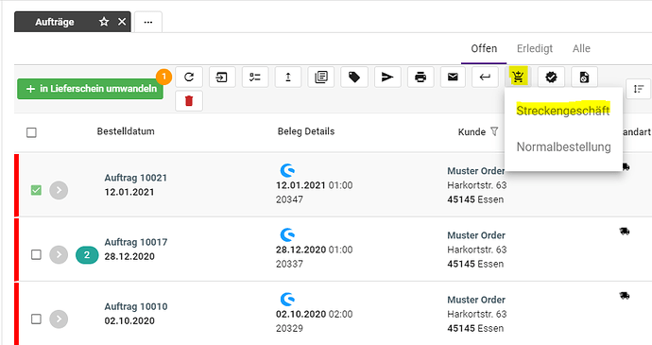Click the document file toolbar icon
Screen dimensions: 652x345
[x=584, y=77]
